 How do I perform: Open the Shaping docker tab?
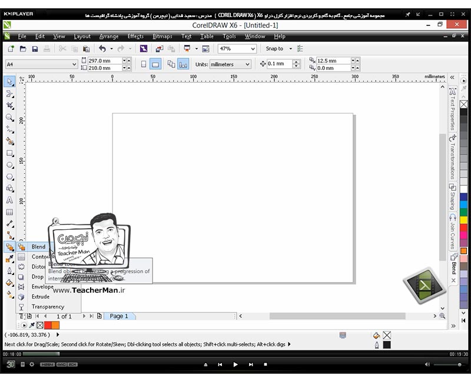click(x=453, y=197)
